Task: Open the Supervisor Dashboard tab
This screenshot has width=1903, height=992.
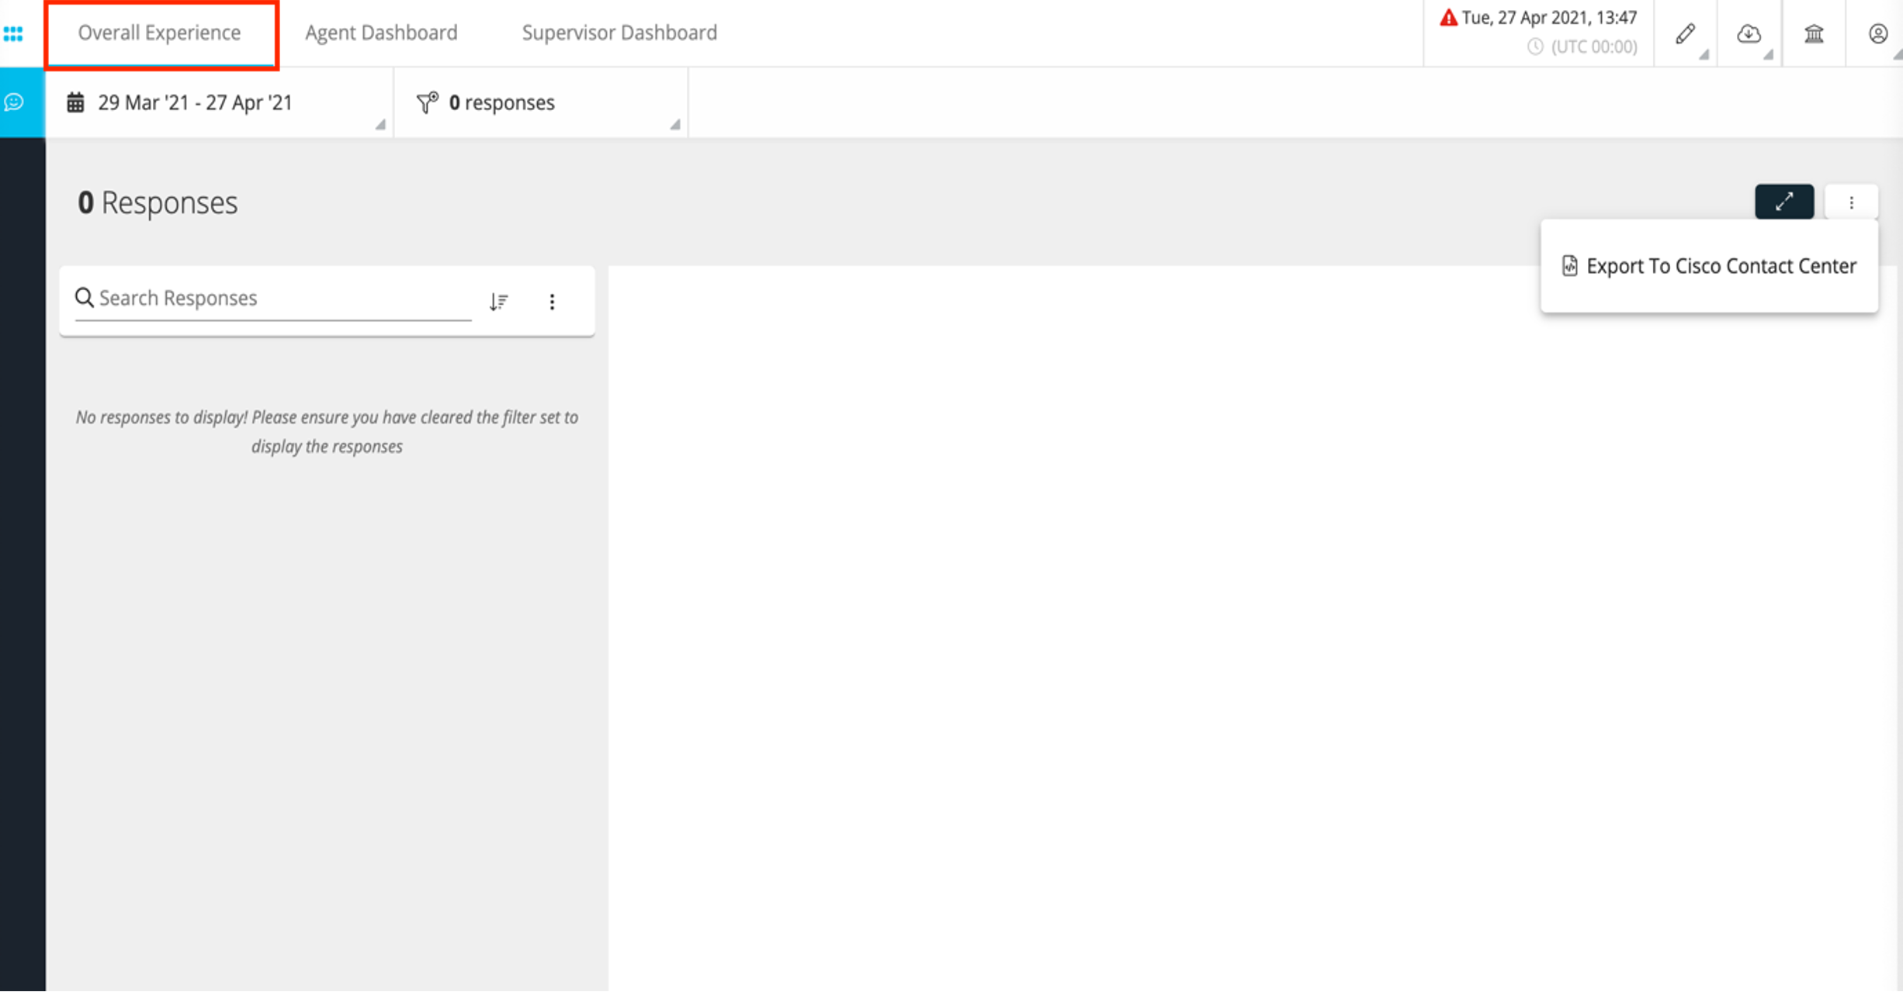Action: [619, 33]
